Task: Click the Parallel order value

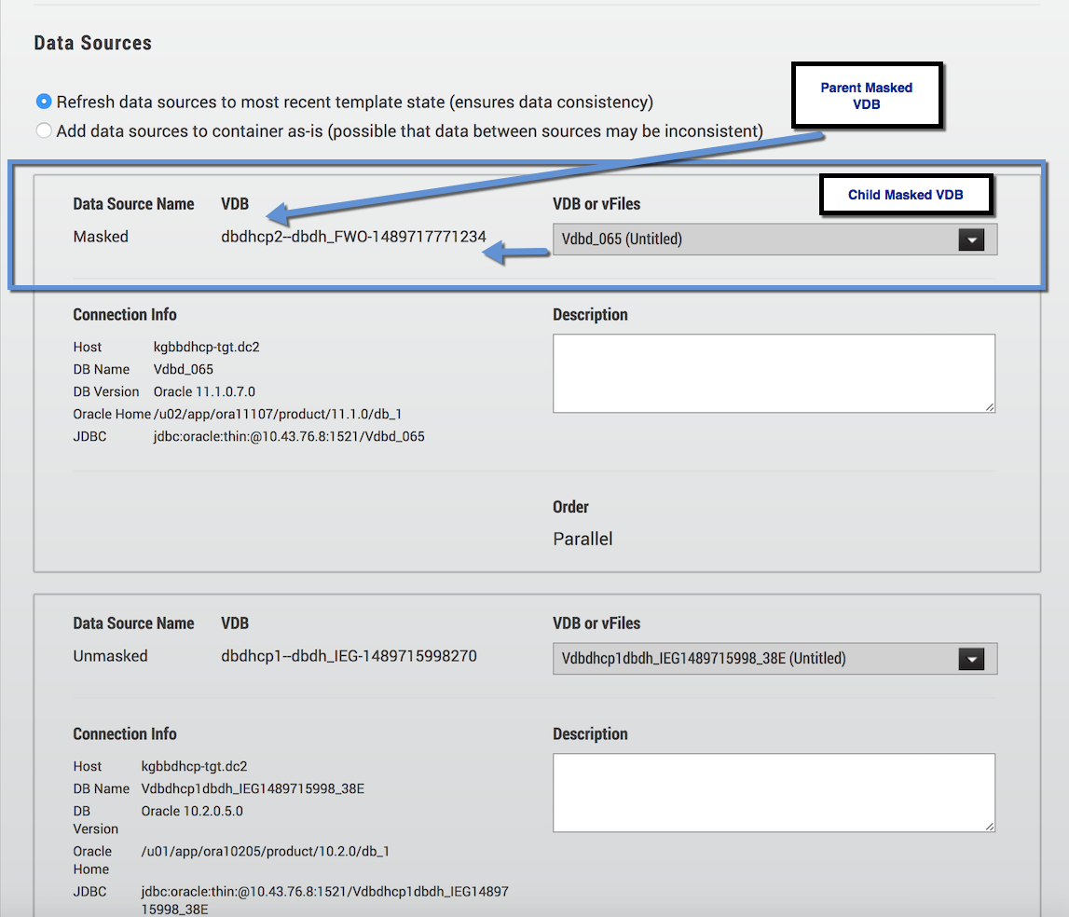Action: tap(582, 540)
